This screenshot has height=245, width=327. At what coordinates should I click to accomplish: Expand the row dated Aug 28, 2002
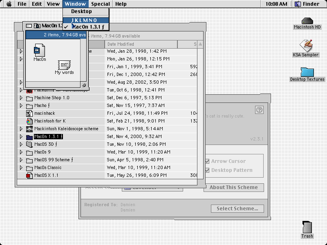21,82
